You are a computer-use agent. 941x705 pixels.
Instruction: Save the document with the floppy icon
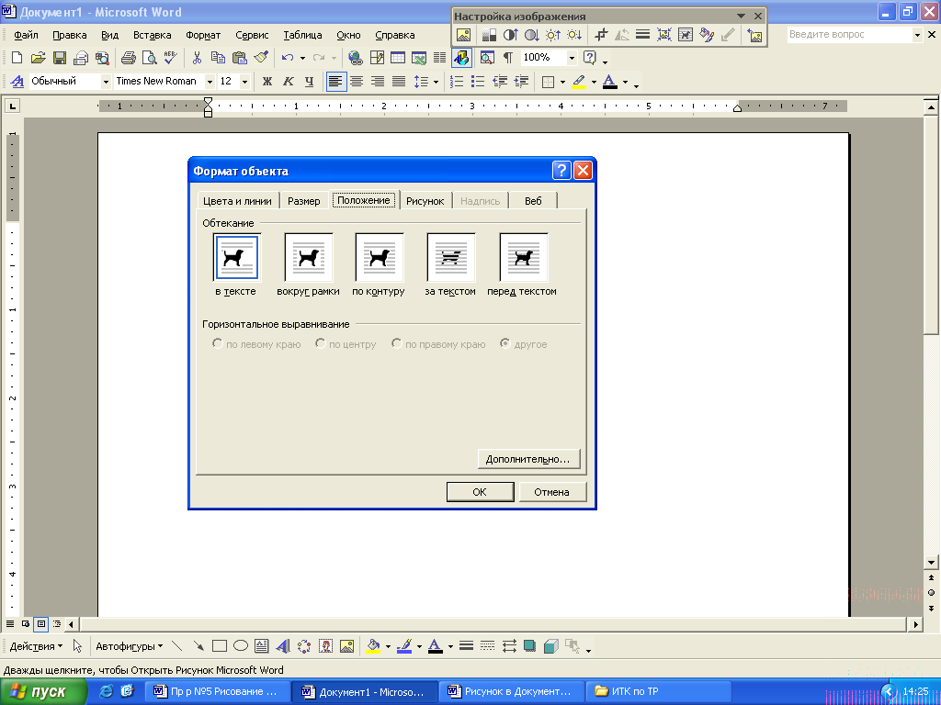[x=60, y=58]
